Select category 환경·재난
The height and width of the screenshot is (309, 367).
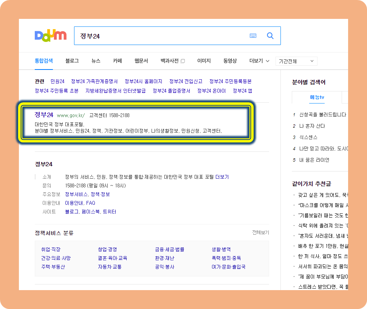pos(164,258)
